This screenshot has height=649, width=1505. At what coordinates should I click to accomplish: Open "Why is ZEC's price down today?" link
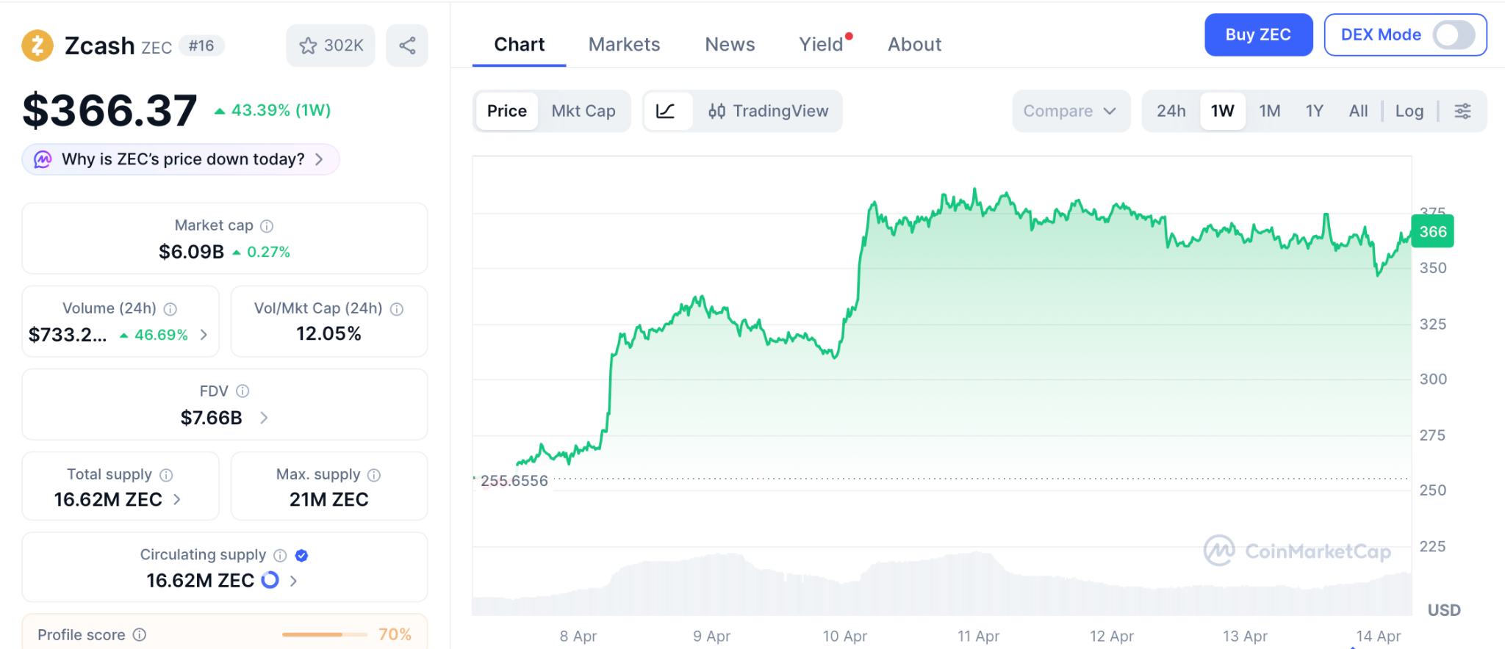coord(182,159)
